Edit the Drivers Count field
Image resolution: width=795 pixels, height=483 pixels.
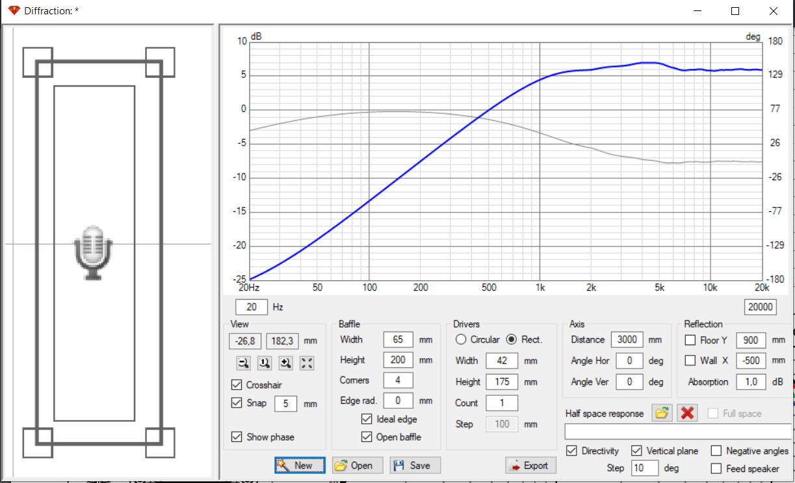coord(502,402)
